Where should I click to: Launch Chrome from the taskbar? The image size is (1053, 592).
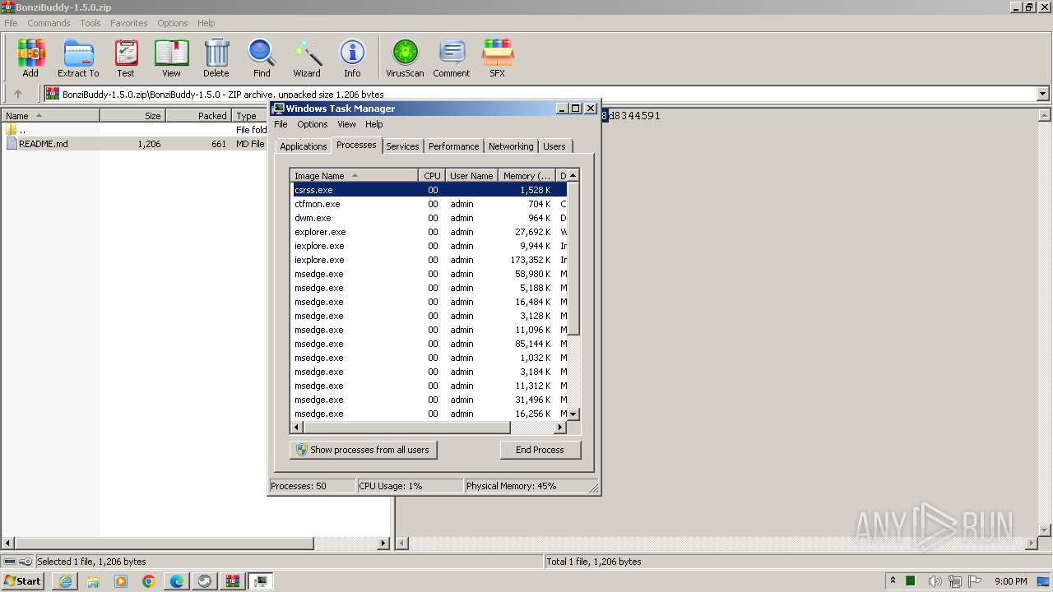pyautogui.click(x=149, y=581)
